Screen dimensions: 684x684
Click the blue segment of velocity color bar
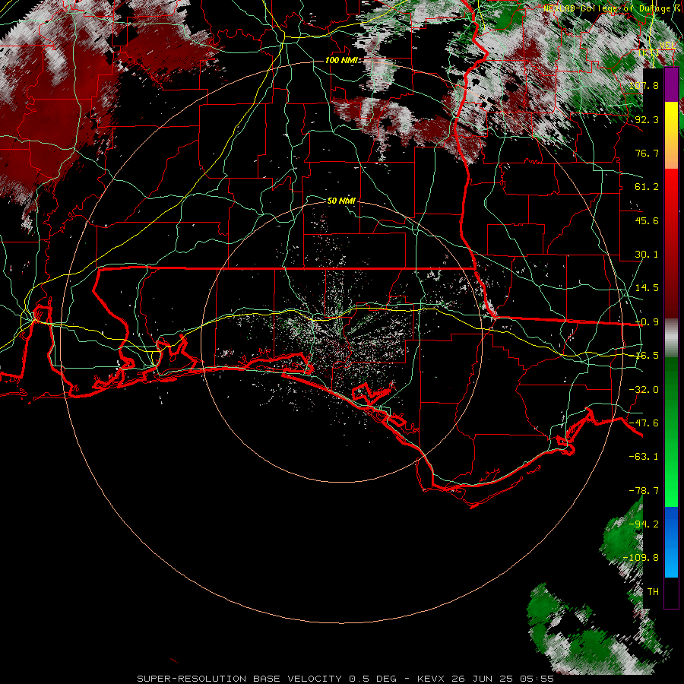tap(671, 542)
